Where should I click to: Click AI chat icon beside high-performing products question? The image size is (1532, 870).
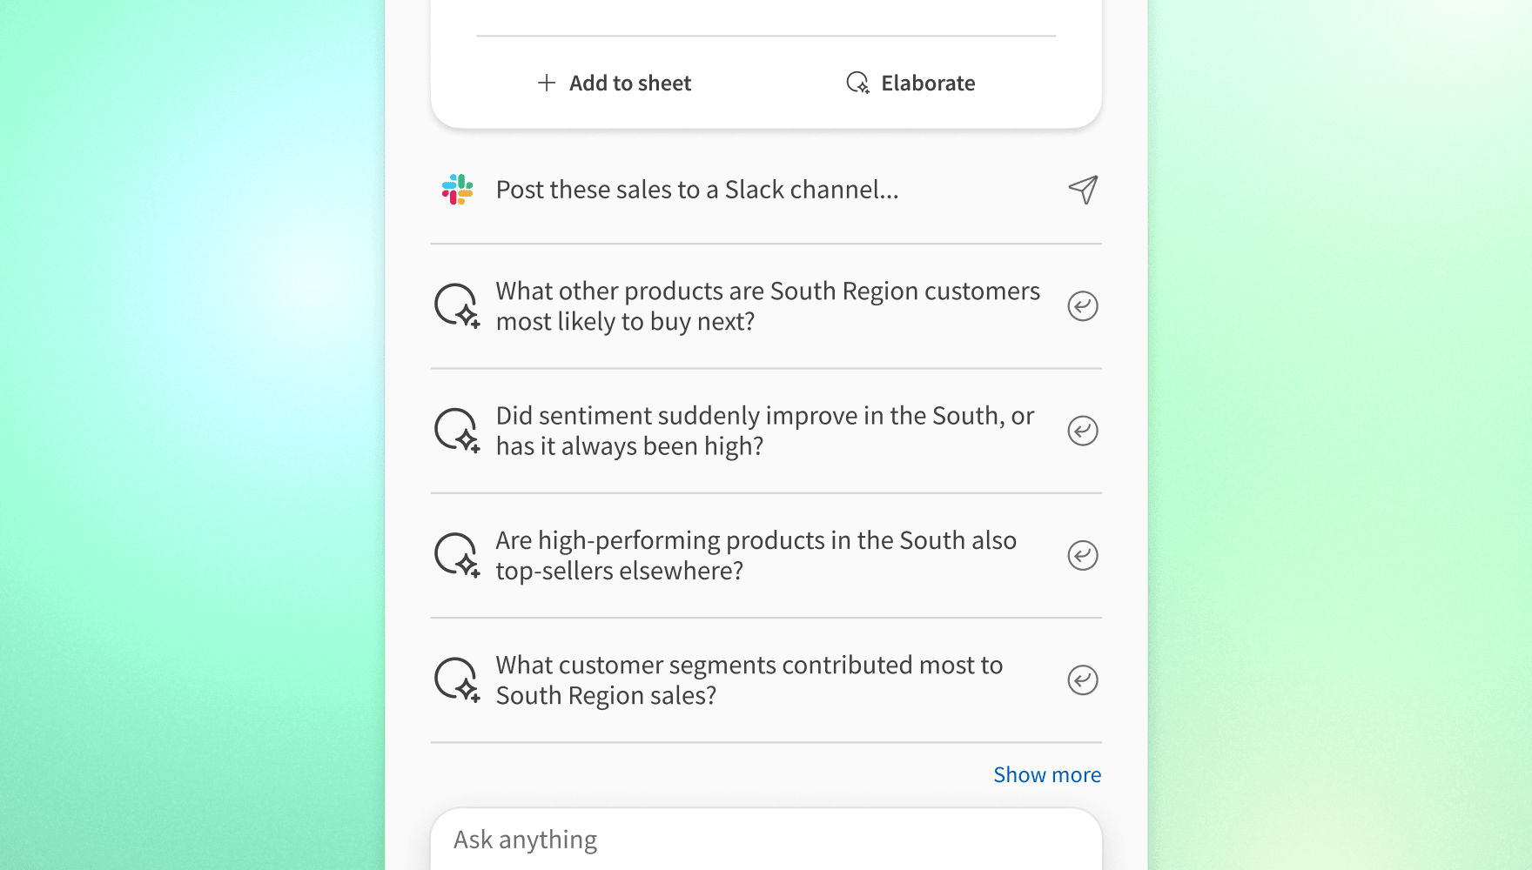pyautogui.click(x=457, y=555)
